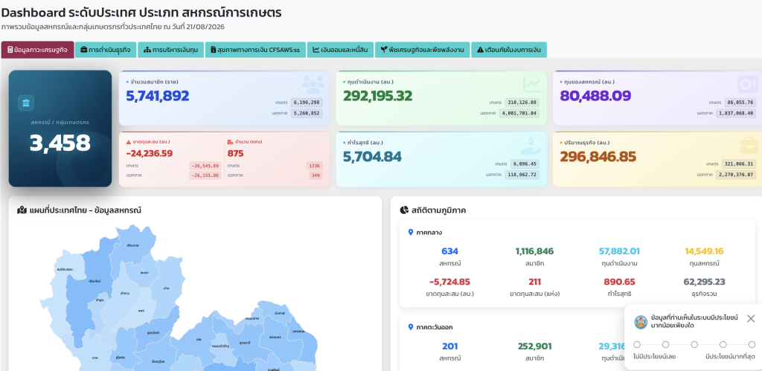Click the bank building icon on cooperatives card
The width and height of the screenshot is (762, 371).
(26, 103)
